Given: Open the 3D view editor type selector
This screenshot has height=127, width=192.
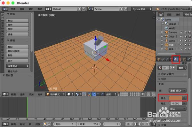Looking at the screenshot, I should coord(5,94).
